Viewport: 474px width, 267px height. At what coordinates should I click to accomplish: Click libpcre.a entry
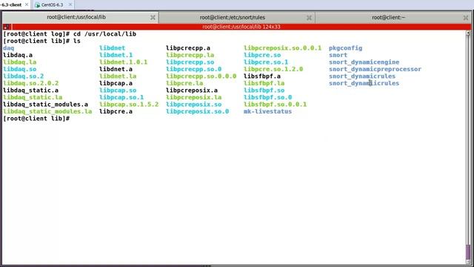click(116, 111)
